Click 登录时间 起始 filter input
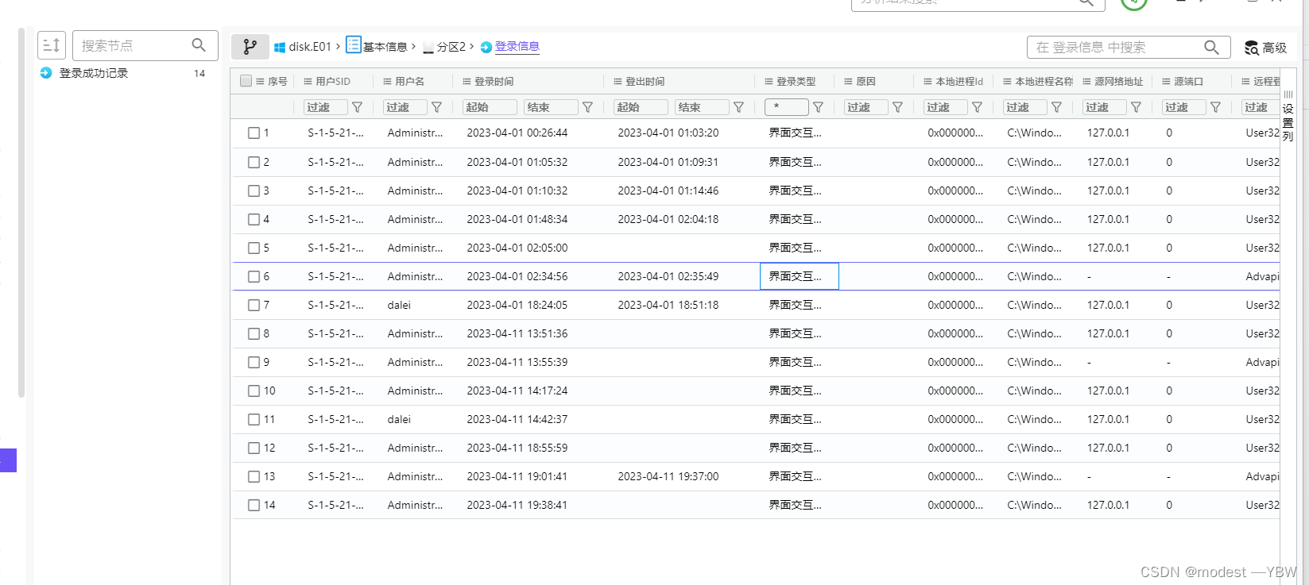The image size is (1309, 585). [489, 107]
